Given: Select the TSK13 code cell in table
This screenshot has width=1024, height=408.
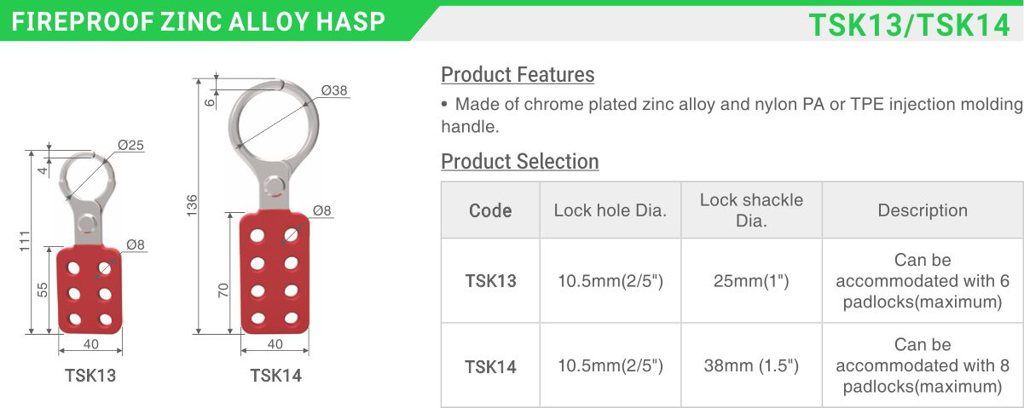Looking at the screenshot, I should point(490,280).
